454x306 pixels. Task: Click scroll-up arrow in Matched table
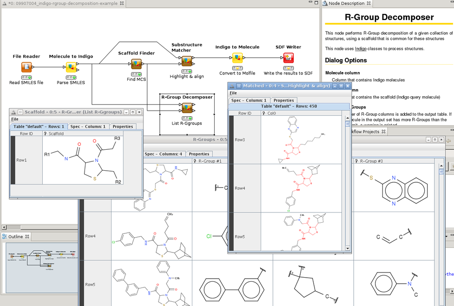pyautogui.click(x=347, y=118)
